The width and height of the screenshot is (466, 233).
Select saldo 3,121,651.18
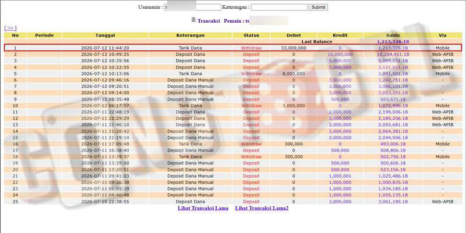(393, 67)
